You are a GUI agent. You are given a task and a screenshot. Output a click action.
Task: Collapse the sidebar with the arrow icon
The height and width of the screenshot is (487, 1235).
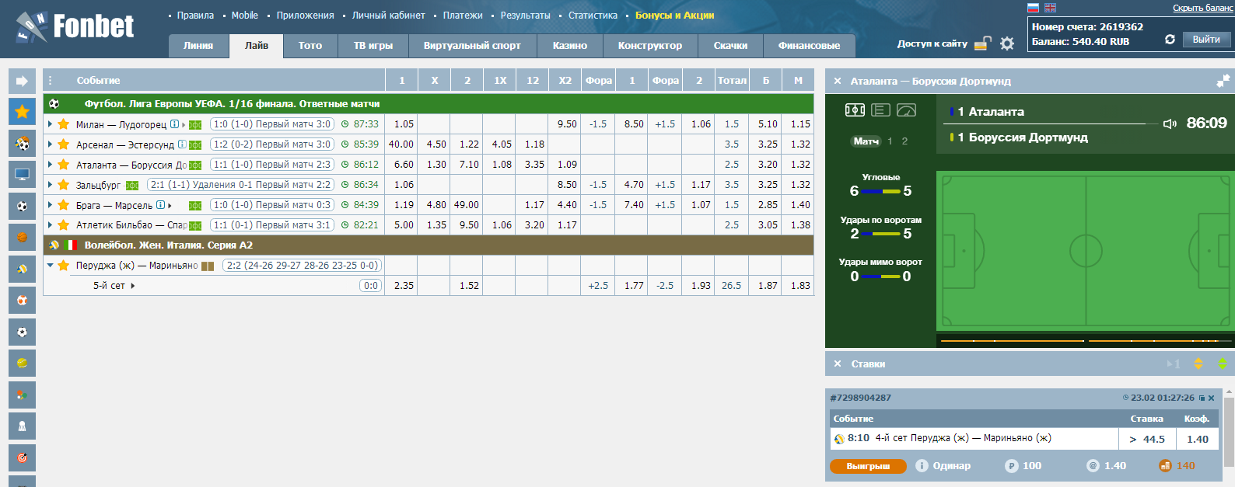pyautogui.click(x=22, y=81)
